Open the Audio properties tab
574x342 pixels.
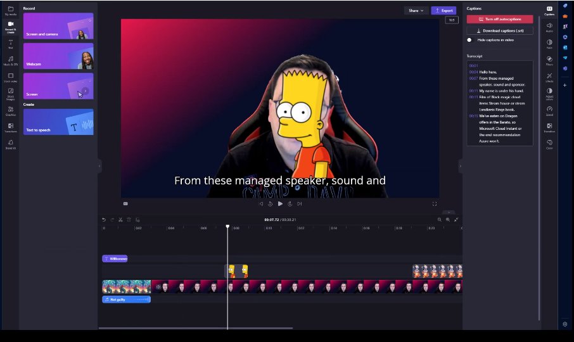click(x=549, y=27)
